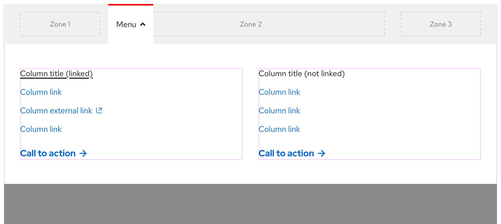Select the Zone 1 placeholder
Image resolution: width=501 pixels, height=224 pixels.
tap(60, 24)
